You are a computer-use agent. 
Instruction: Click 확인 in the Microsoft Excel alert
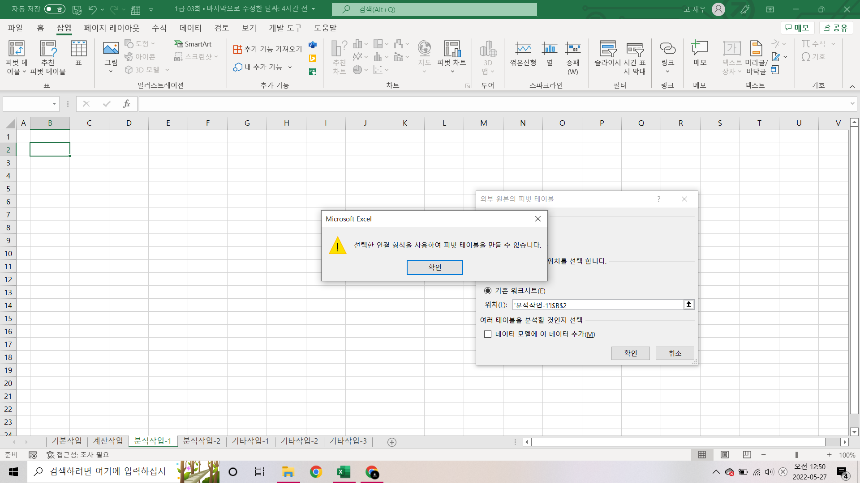tap(434, 267)
